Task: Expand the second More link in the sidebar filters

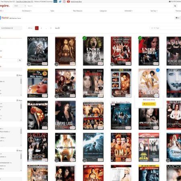Action: point(19,101)
